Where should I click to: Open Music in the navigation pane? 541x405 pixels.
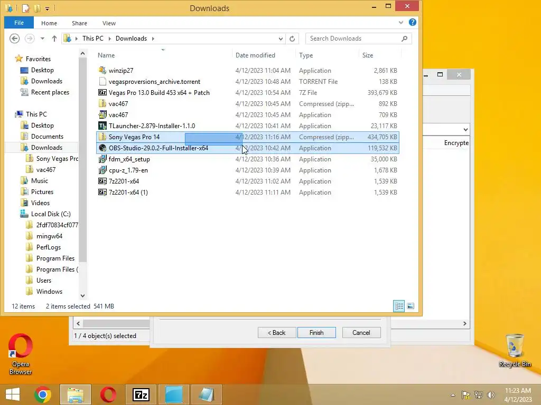point(39,180)
